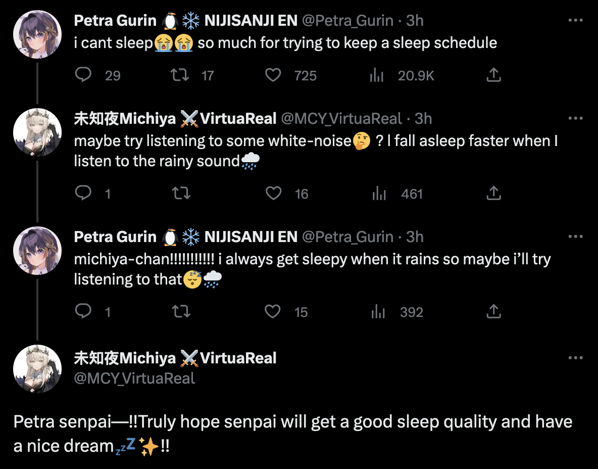Open more options on Petra's first tweet
598x469 pixels.
[576, 20]
